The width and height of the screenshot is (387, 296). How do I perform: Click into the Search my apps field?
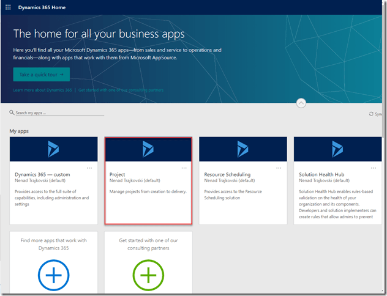59,113
